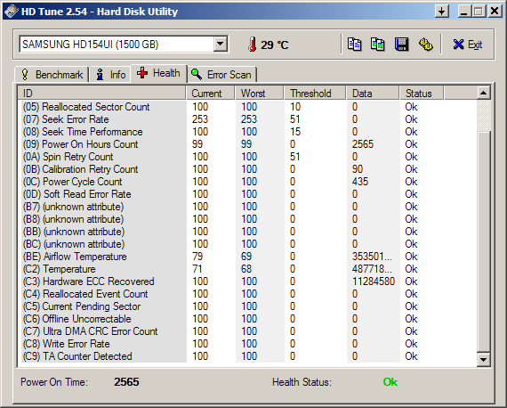Select the Power Cycle Count row

[247, 182]
